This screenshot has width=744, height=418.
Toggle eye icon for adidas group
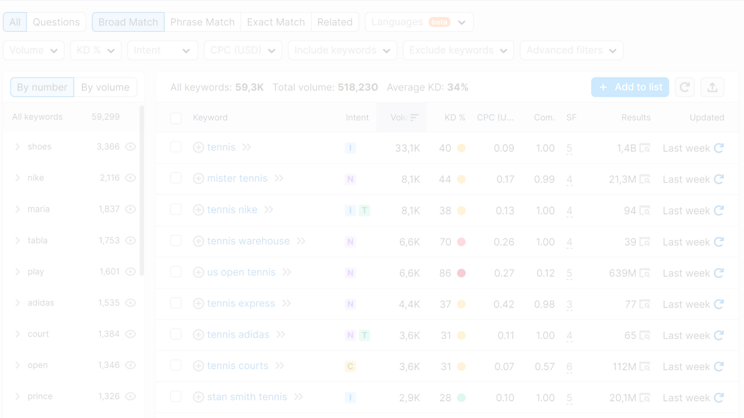[131, 303]
